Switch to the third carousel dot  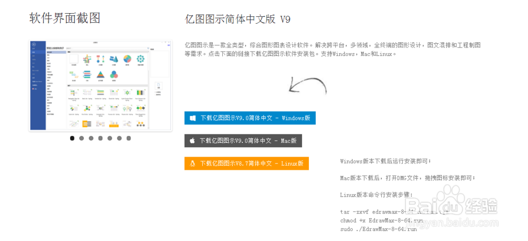point(91,138)
